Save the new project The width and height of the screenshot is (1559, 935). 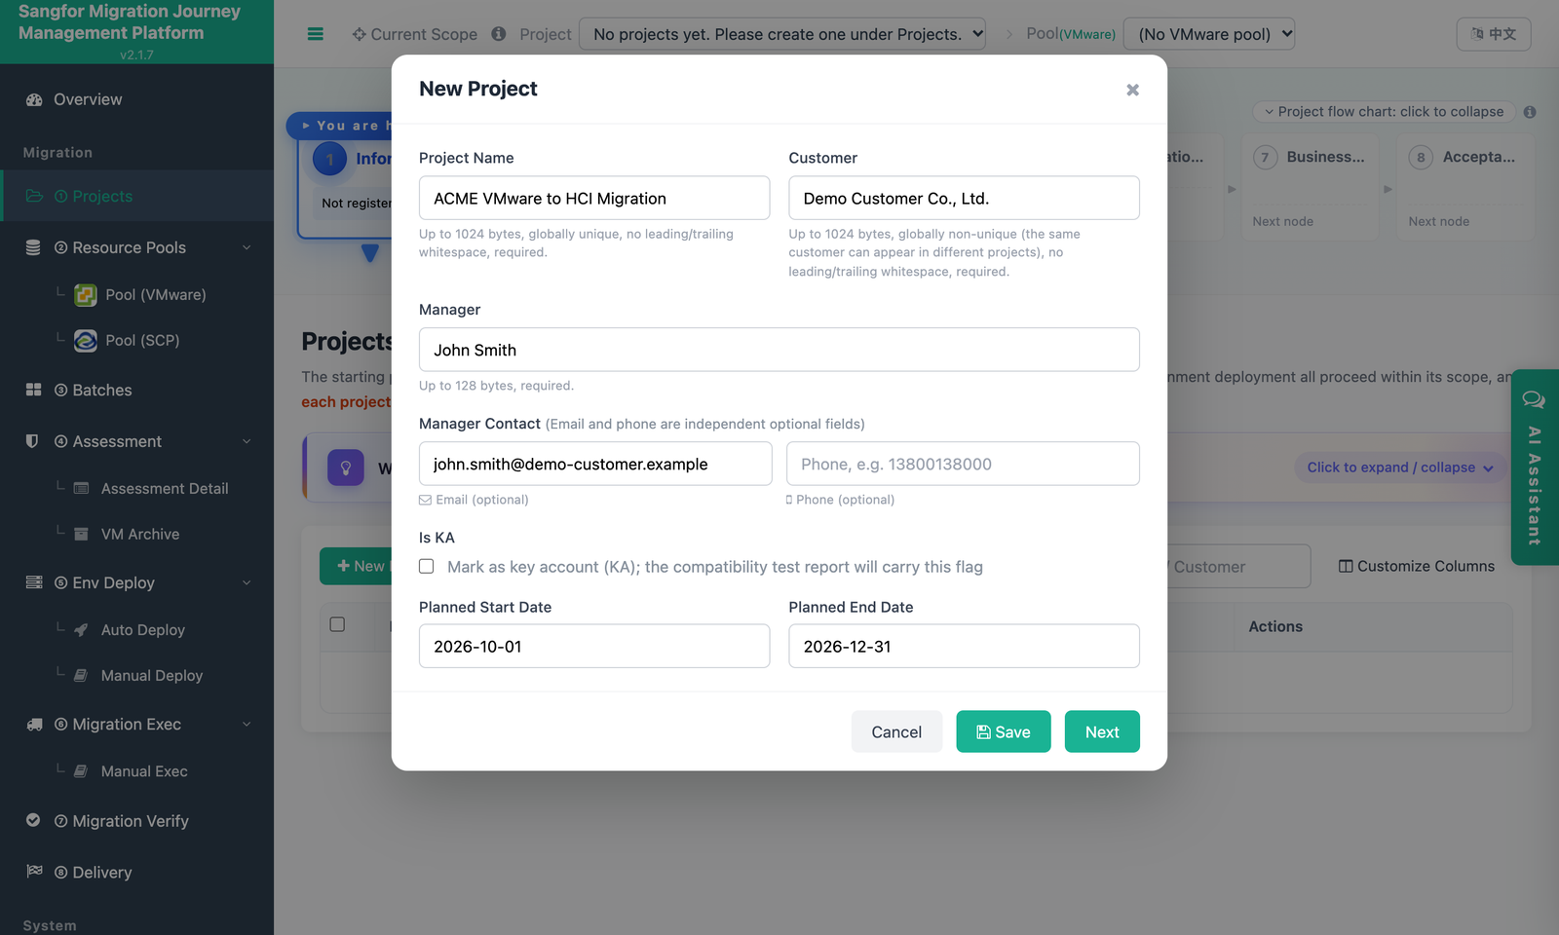[x=1004, y=731]
